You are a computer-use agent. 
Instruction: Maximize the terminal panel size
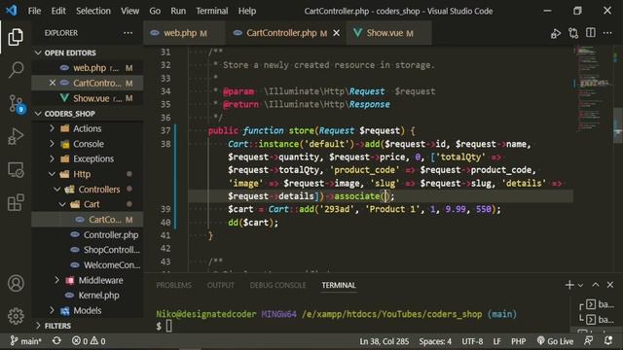point(595,285)
